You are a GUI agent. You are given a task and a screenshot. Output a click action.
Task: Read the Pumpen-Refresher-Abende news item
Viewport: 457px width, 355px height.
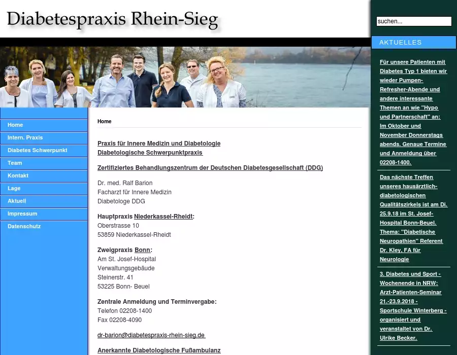click(x=413, y=112)
